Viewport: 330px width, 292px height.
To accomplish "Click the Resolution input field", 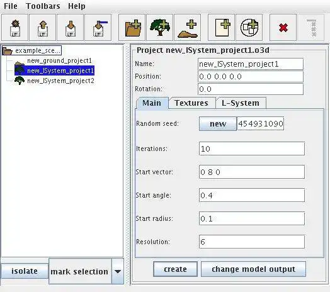I will click(252, 242).
